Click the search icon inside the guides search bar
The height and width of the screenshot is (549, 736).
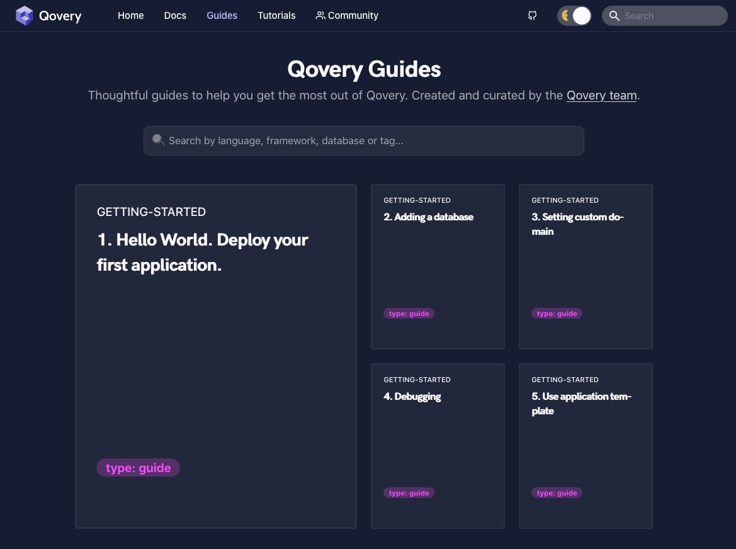pyautogui.click(x=159, y=140)
